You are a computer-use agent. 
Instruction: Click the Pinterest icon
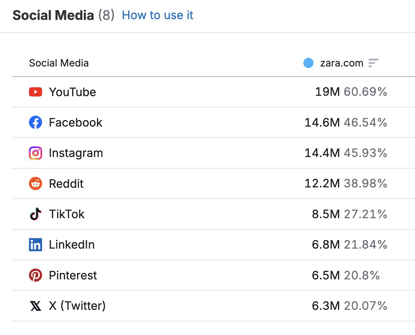click(35, 275)
